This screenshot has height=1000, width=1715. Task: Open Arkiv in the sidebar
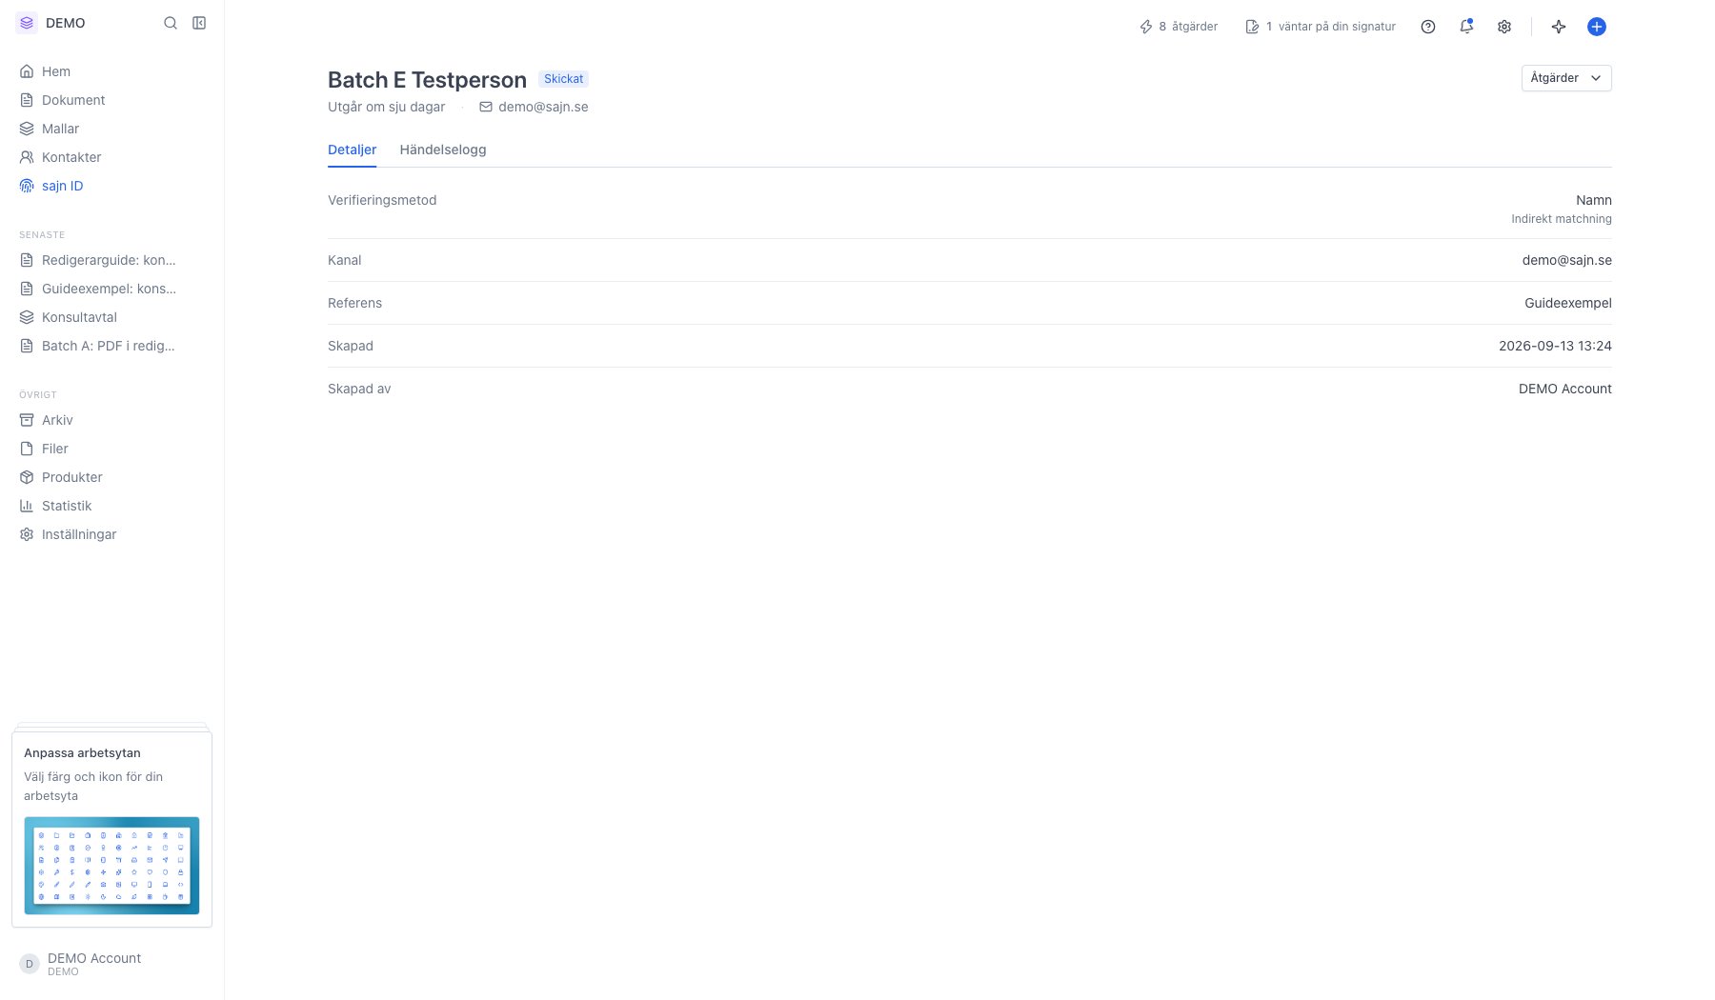[111, 420]
